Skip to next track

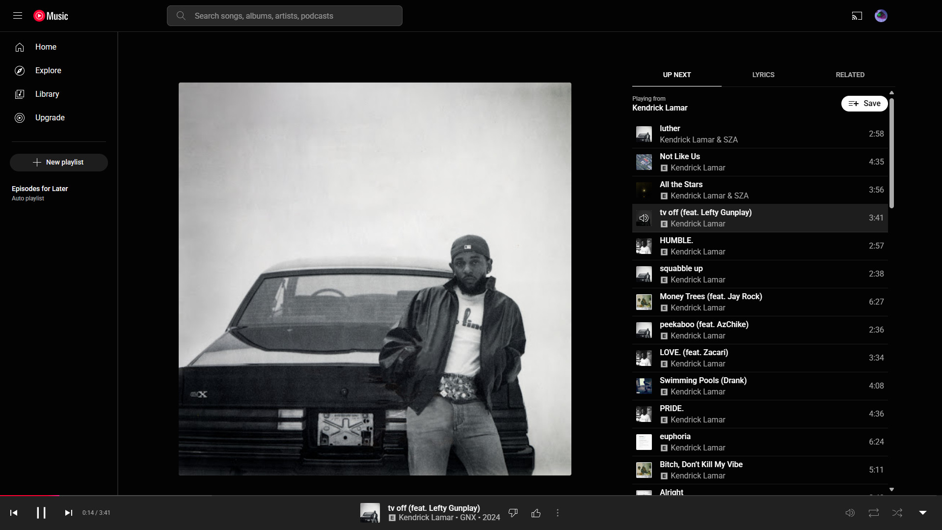point(69,513)
